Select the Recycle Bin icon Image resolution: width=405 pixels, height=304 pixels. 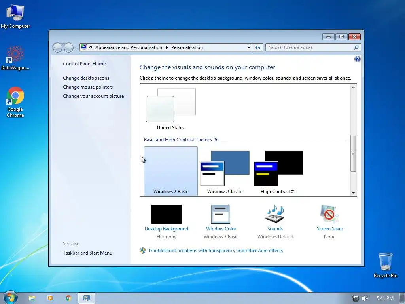pyautogui.click(x=385, y=265)
